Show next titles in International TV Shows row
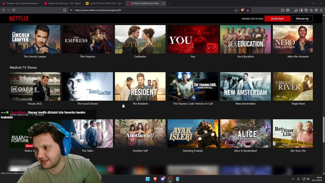The height and width of the screenshot is (183, 325). click(x=315, y=134)
